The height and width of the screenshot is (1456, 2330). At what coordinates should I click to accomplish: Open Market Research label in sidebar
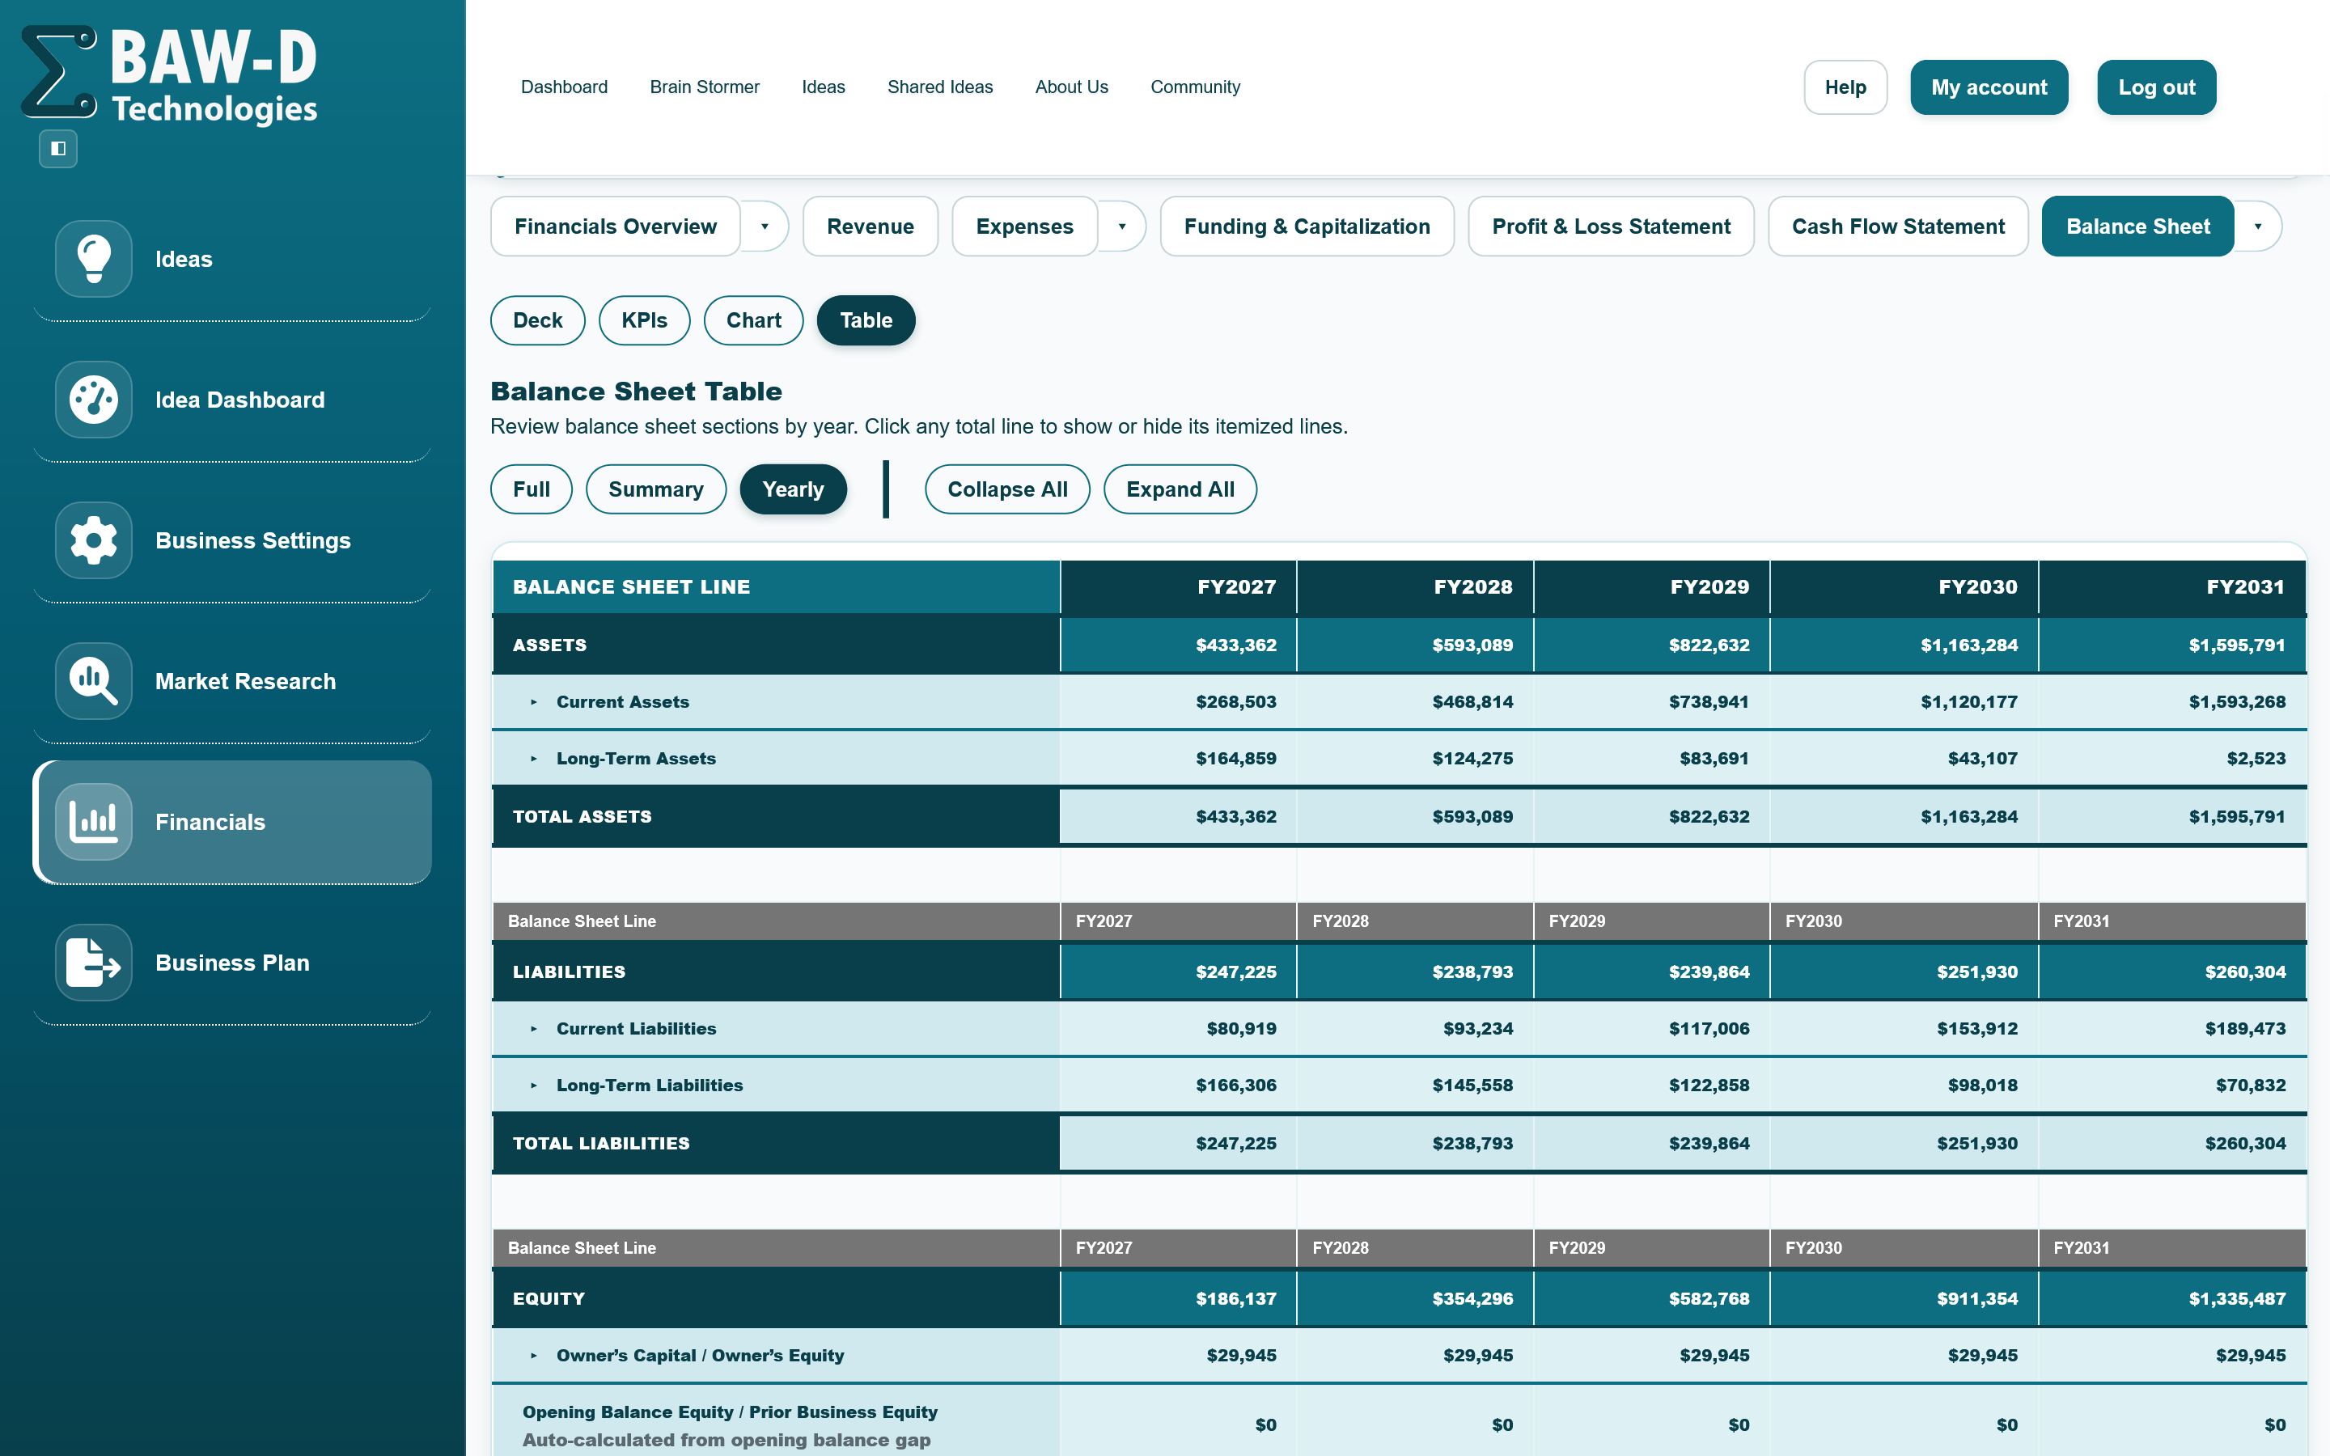click(245, 681)
